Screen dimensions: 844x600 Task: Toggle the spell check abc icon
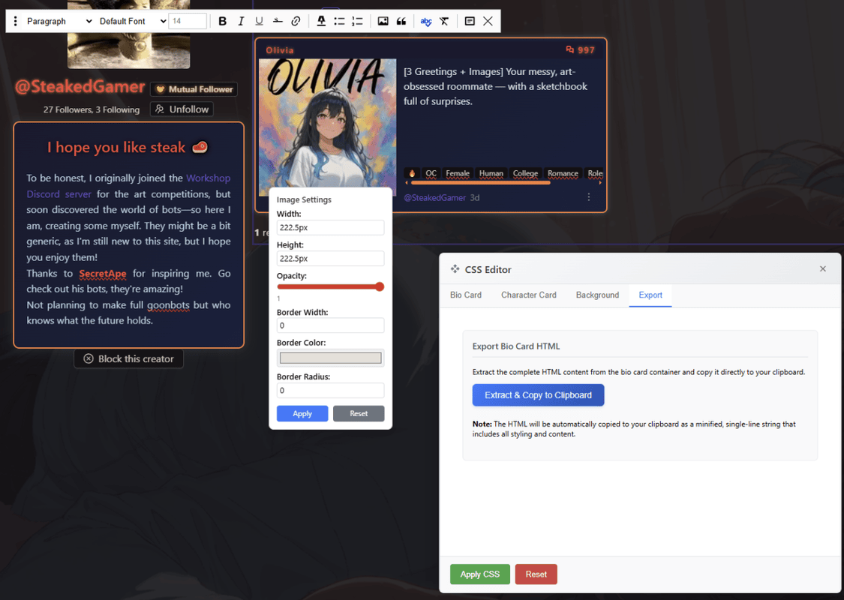[426, 21]
